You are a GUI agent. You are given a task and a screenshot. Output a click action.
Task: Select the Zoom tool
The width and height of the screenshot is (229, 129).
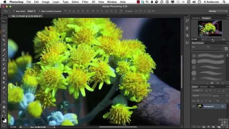(x=4, y=112)
